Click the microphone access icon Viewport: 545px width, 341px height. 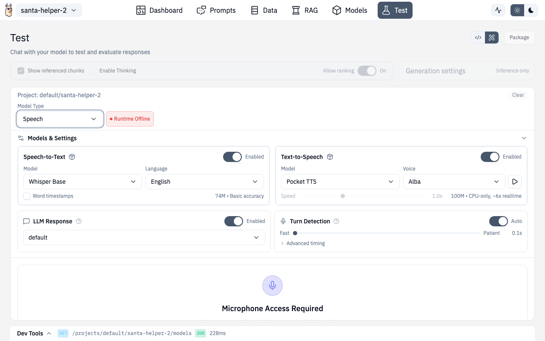click(272, 285)
